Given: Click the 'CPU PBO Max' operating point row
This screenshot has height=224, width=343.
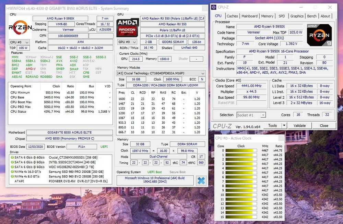Looking at the screenshot, I should [60, 107].
